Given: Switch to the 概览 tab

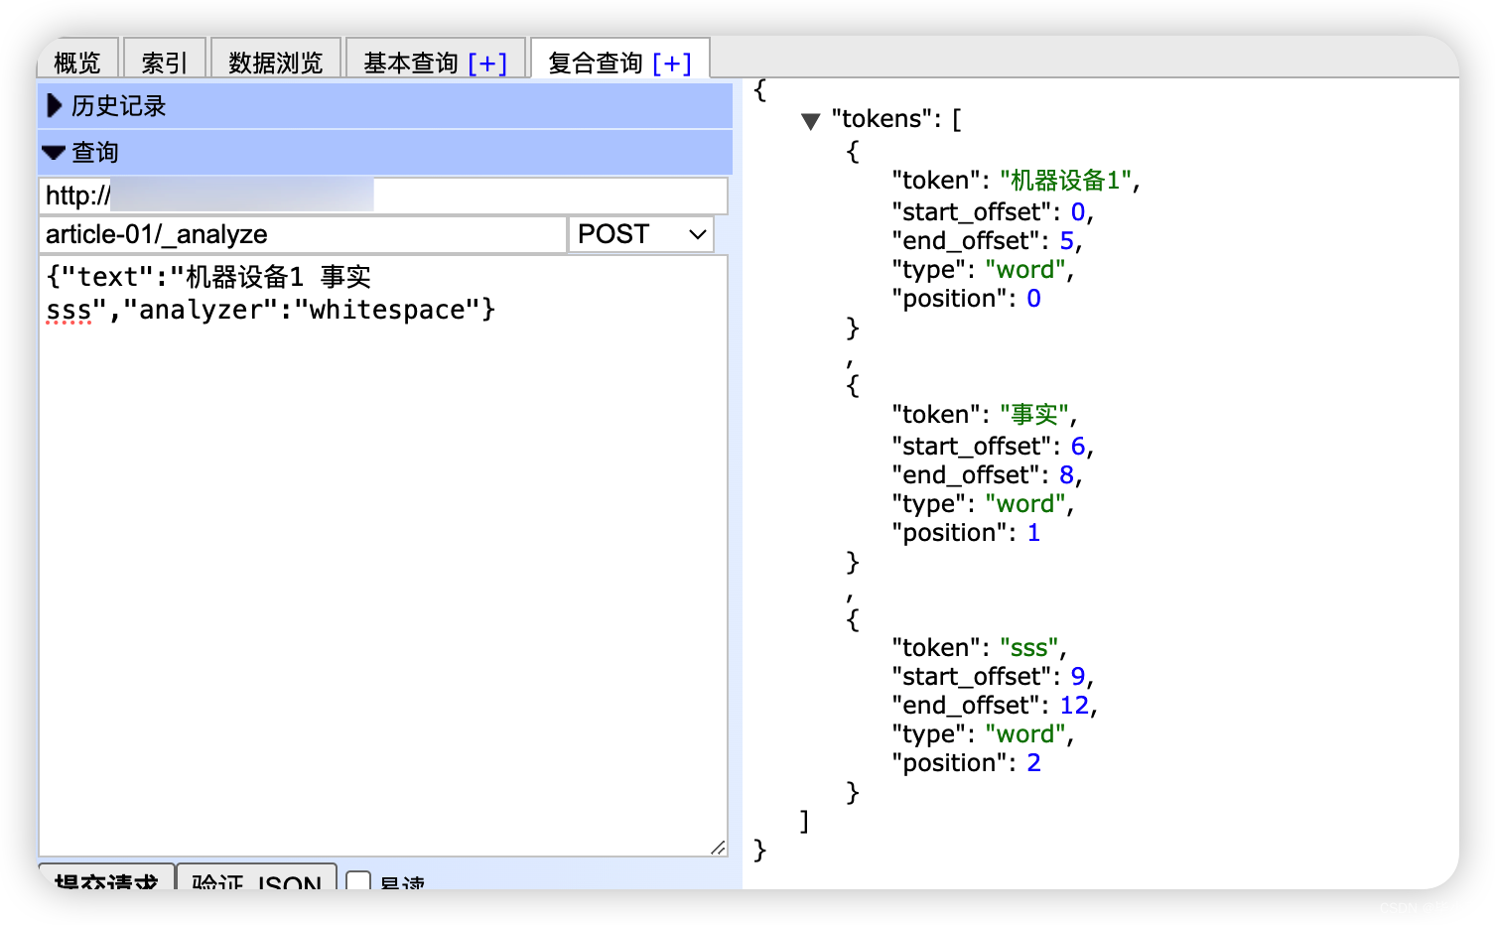Looking at the screenshot, I should coord(77,62).
